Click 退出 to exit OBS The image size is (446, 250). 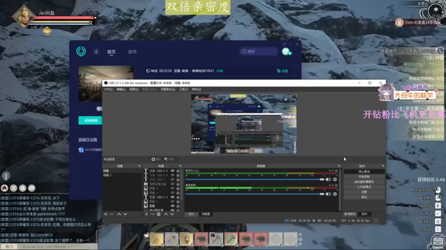[x=364, y=197]
